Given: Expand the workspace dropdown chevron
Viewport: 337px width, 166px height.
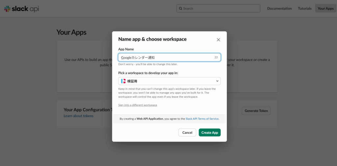Looking at the screenshot, I should pos(217,81).
